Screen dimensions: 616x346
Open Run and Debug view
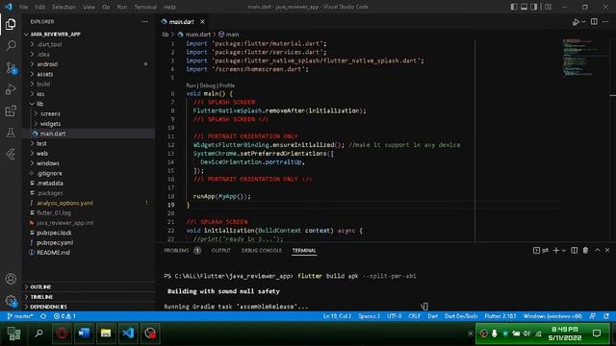[x=11, y=89]
